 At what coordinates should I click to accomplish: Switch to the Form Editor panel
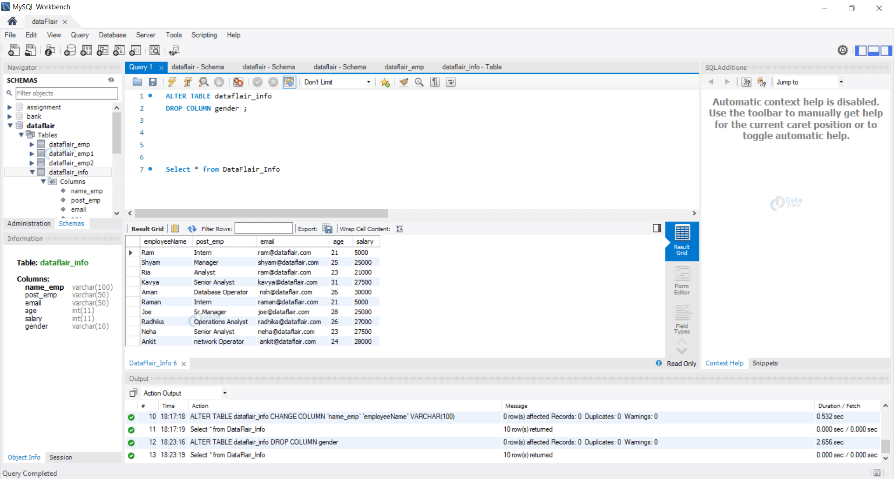click(681, 279)
